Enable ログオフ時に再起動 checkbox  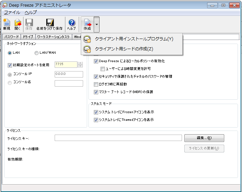tap(96, 84)
